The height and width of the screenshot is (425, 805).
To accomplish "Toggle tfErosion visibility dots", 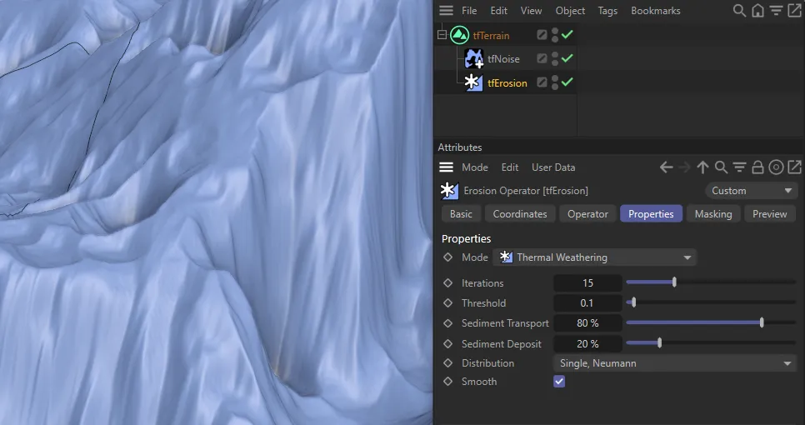I will pyautogui.click(x=554, y=82).
